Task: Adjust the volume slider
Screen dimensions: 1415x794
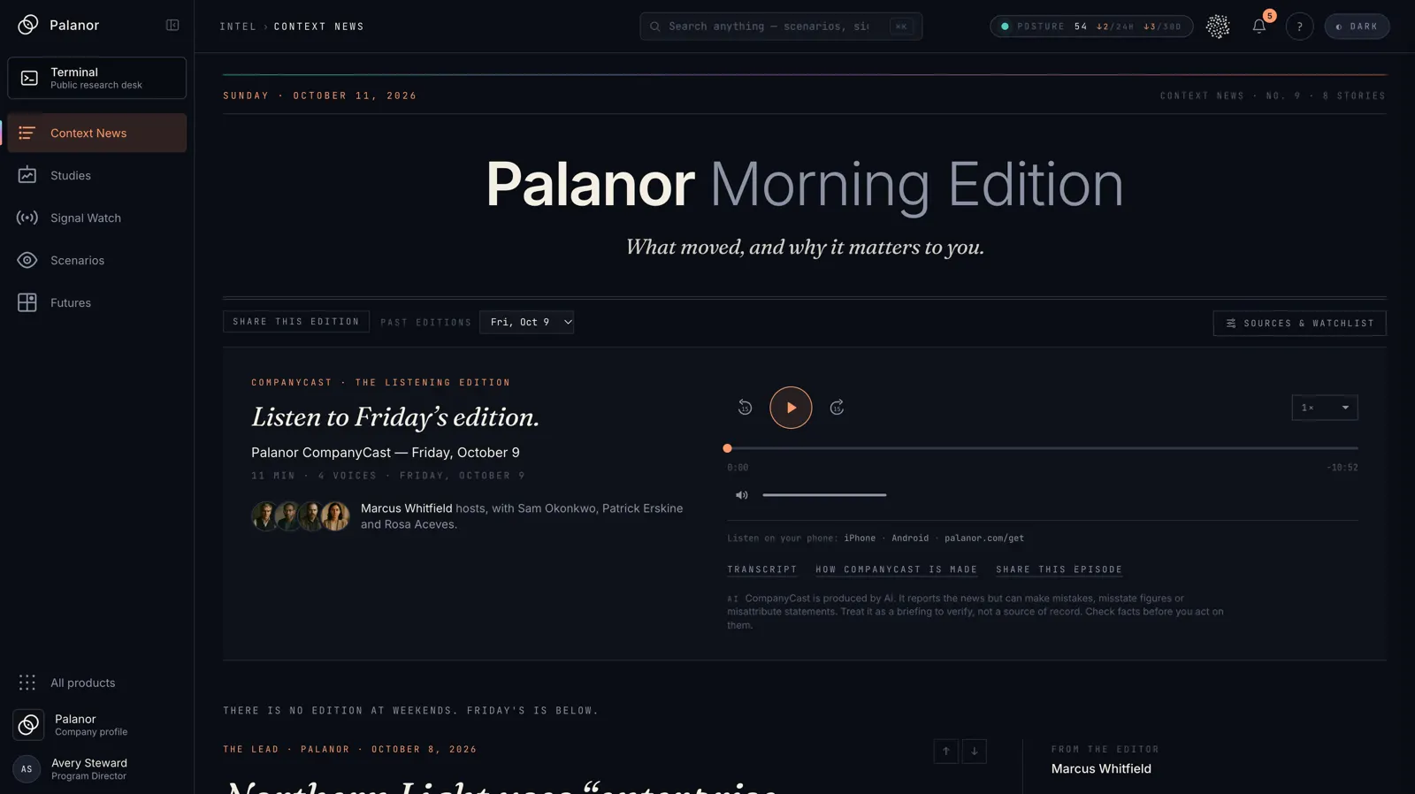Action: 824,495
